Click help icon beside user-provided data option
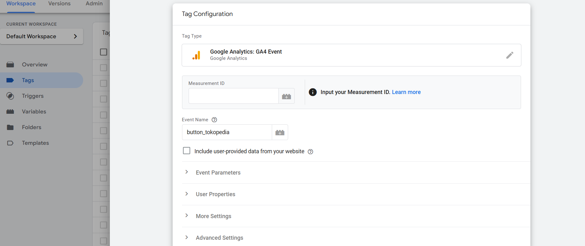The height and width of the screenshot is (246, 585). [310, 152]
